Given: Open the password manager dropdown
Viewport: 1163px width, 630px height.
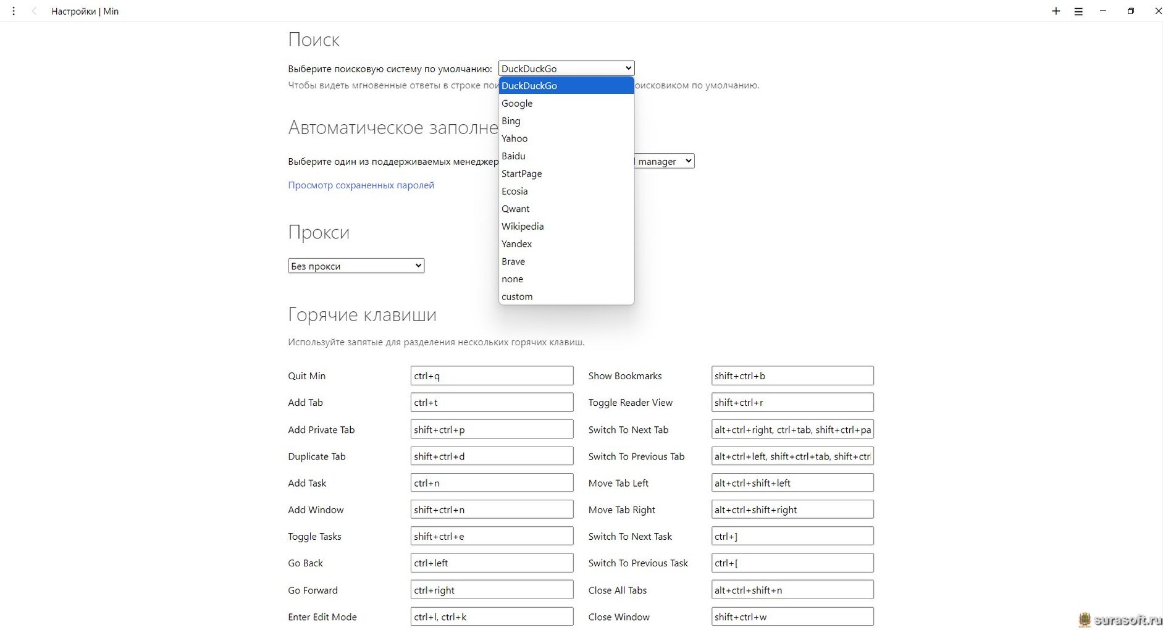Looking at the screenshot, I should pos(664,161).
